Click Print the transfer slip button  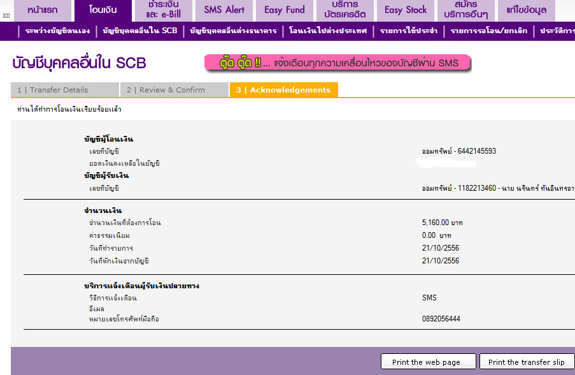[x=527, y=362]
